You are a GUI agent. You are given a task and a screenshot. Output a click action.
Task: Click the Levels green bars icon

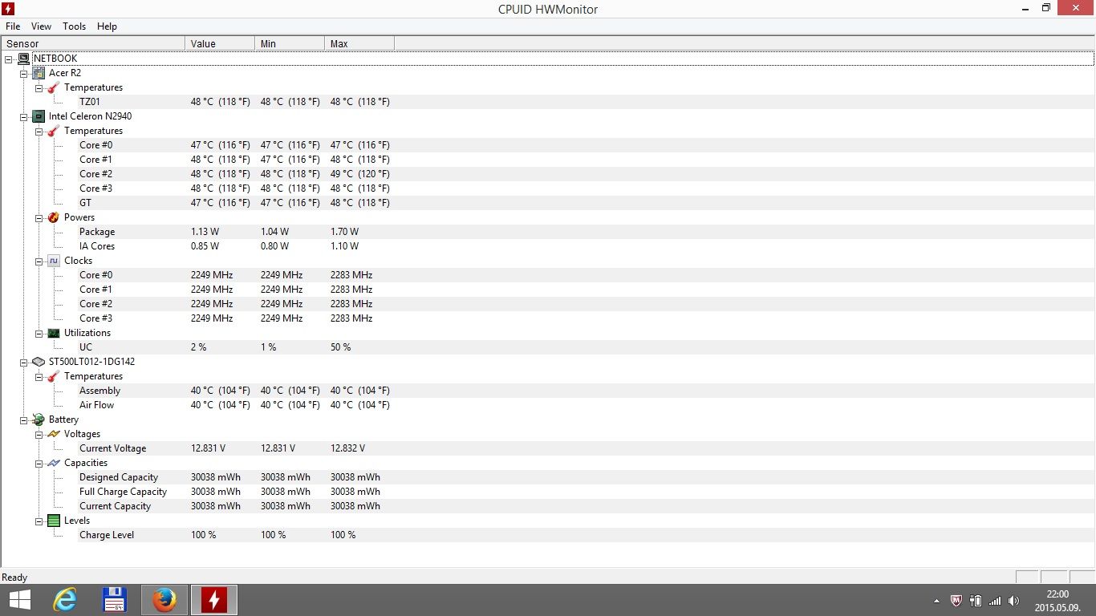[x=54, y=521]
